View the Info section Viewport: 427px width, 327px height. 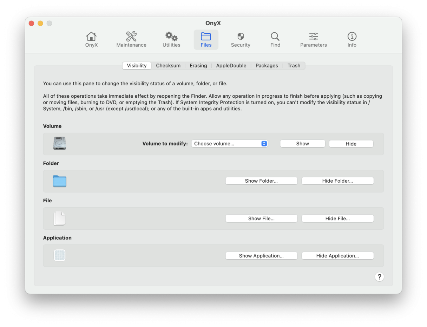(352, 39)
